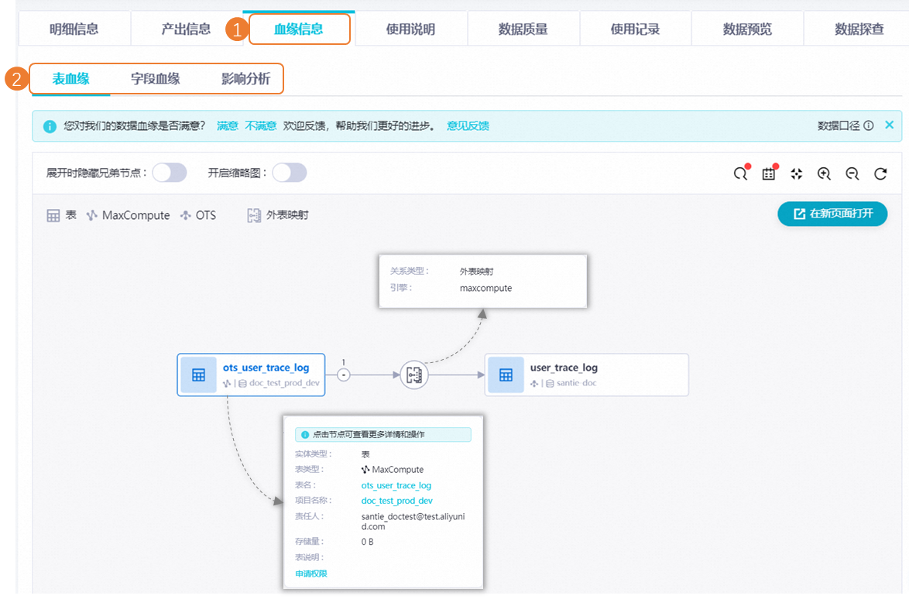Click the maxcompute engine value
The width and height of the screenshot is (909, 599).
[485, 288]
